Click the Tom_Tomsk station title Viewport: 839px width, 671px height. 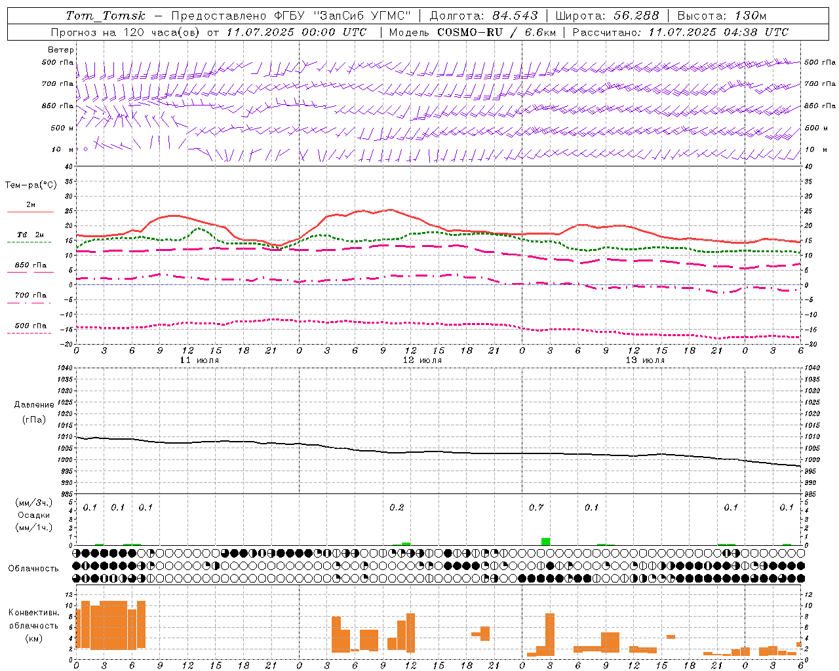(x=106, y=16)
